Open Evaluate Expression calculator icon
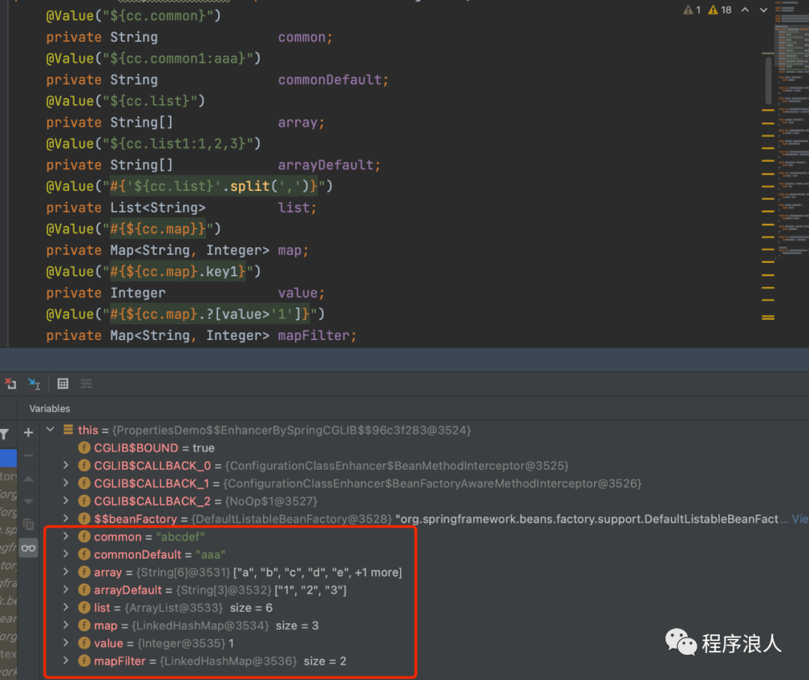 63,383
